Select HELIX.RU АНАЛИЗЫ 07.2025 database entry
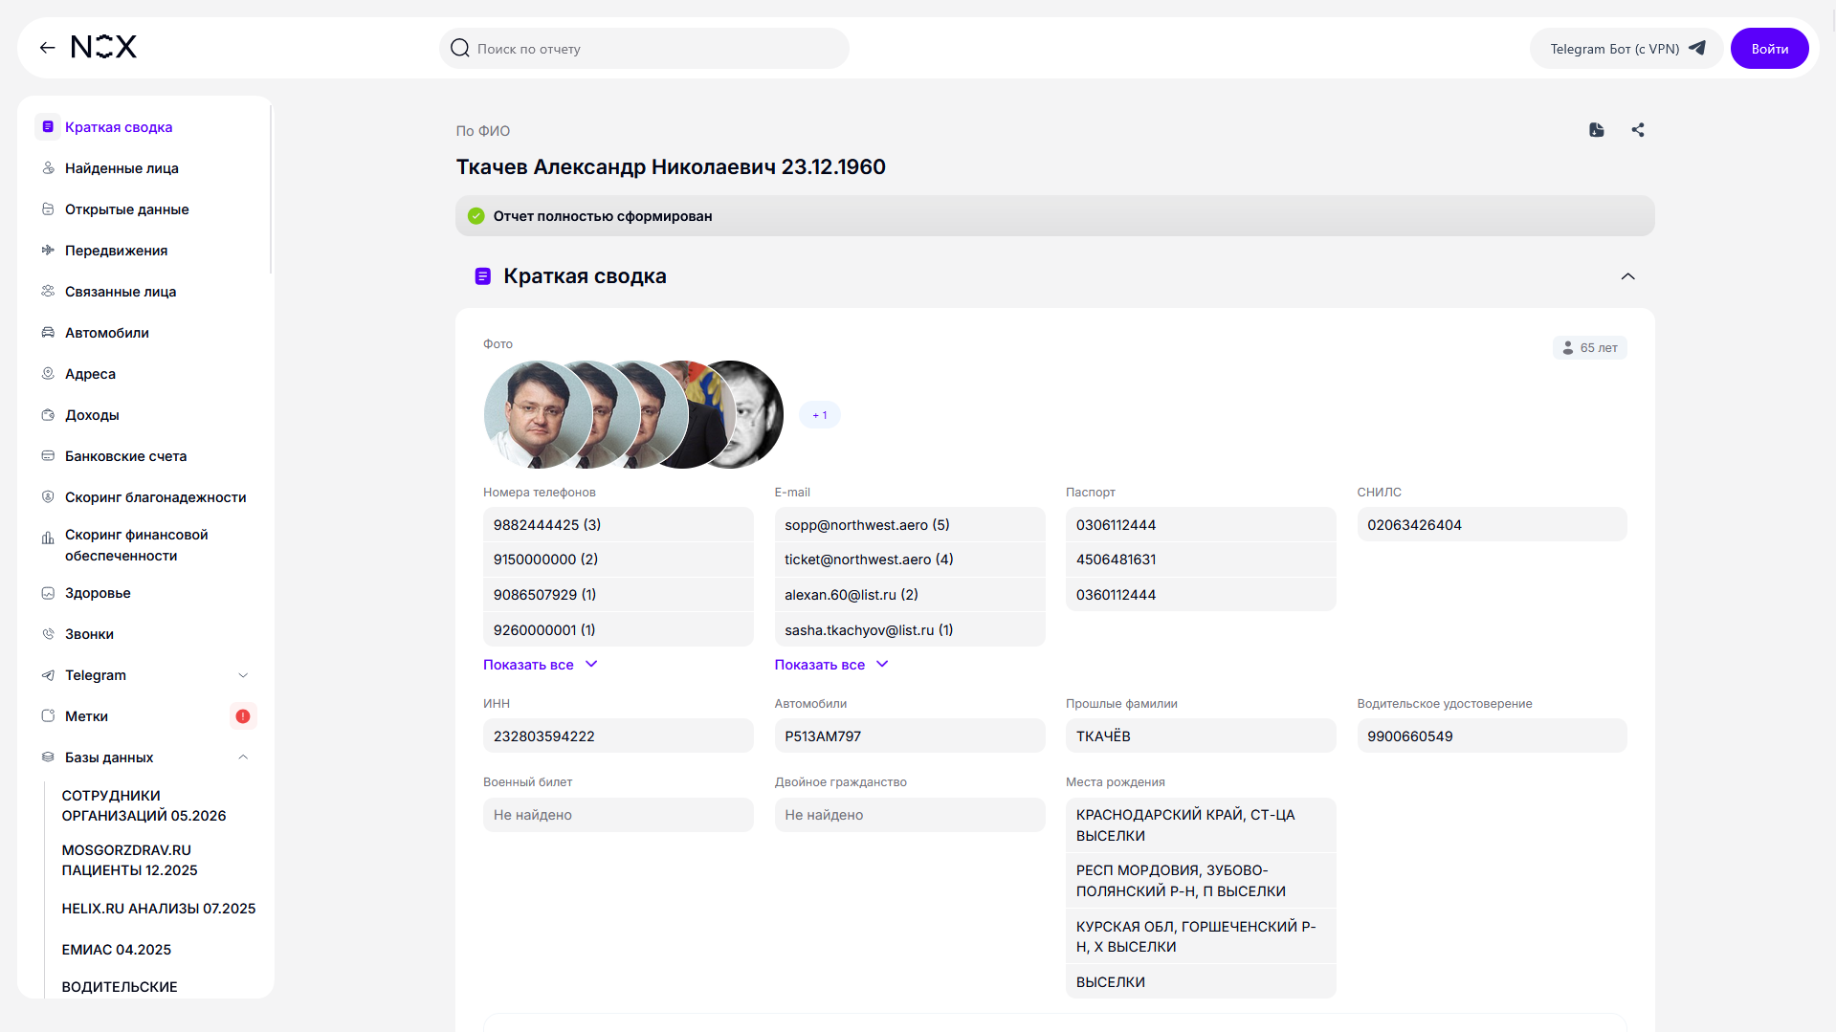 [159, 909]
